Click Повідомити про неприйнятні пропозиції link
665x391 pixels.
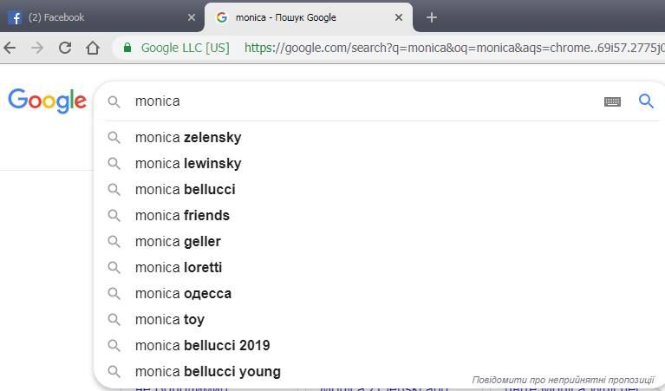[x=564, y=380]
